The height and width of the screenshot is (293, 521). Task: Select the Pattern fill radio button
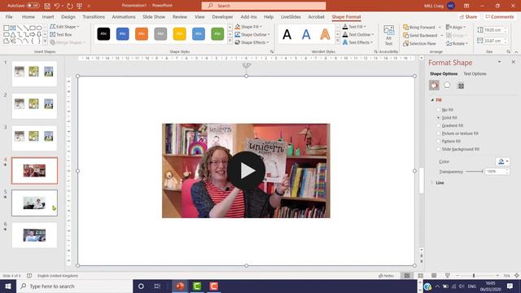[x=438, y=141]
